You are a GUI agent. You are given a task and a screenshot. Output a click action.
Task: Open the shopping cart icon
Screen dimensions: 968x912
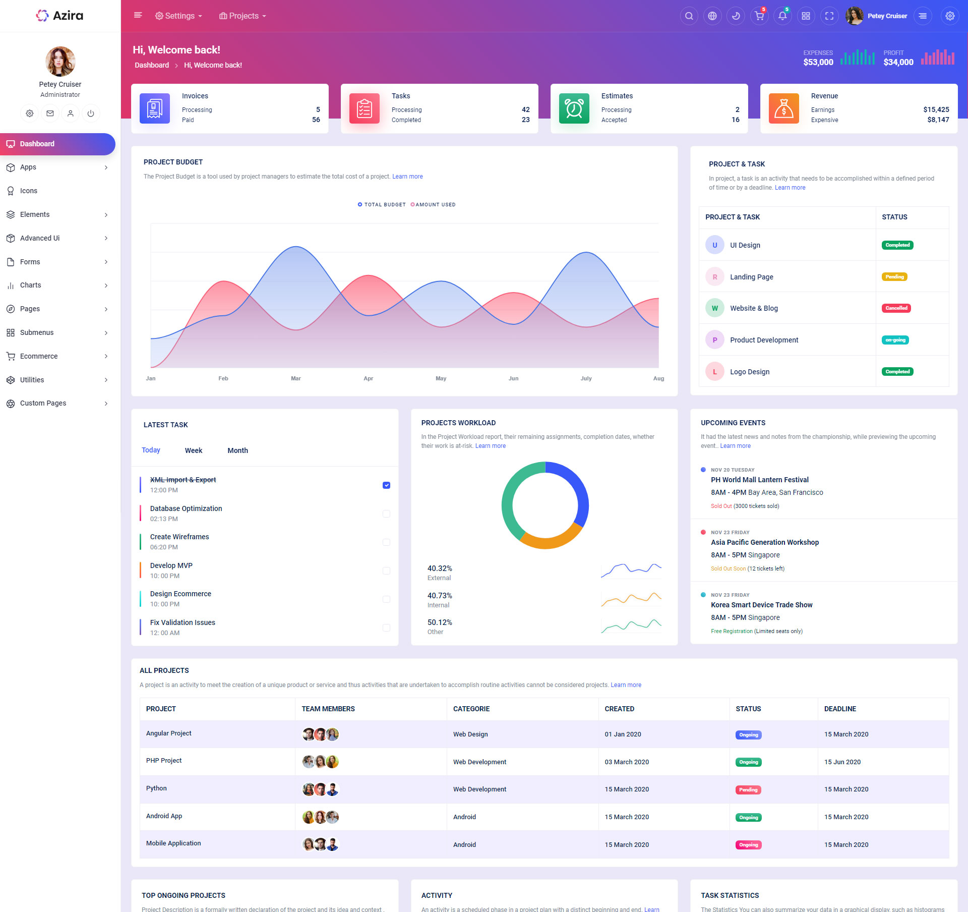(x=759, y=16)
